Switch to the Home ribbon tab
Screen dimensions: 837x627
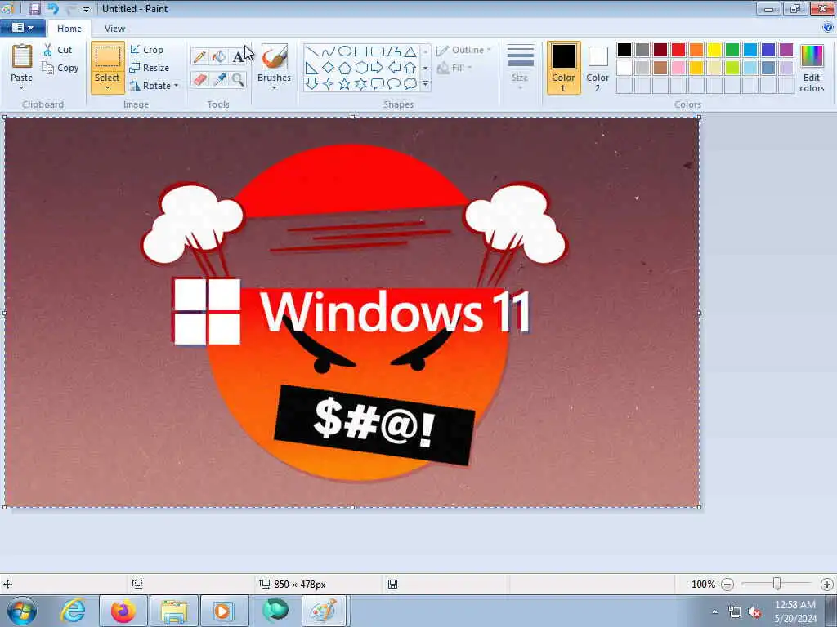[x=69, y=29]
